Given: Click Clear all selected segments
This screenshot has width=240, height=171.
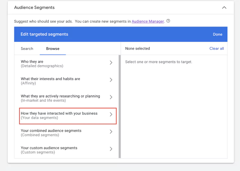Looking at the screenshot, I should 217,48.
